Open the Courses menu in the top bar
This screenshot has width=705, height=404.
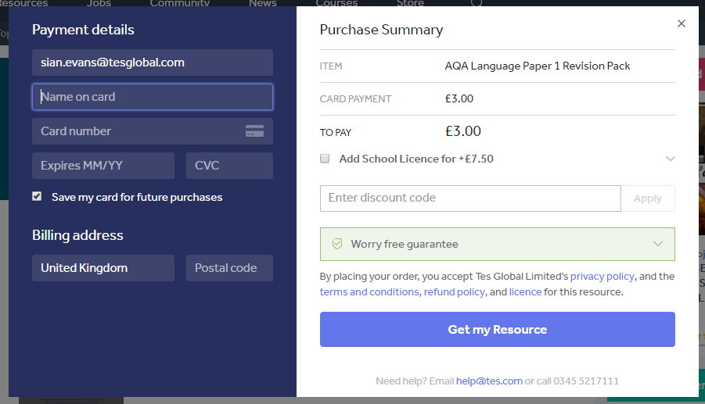click(336, 3)
